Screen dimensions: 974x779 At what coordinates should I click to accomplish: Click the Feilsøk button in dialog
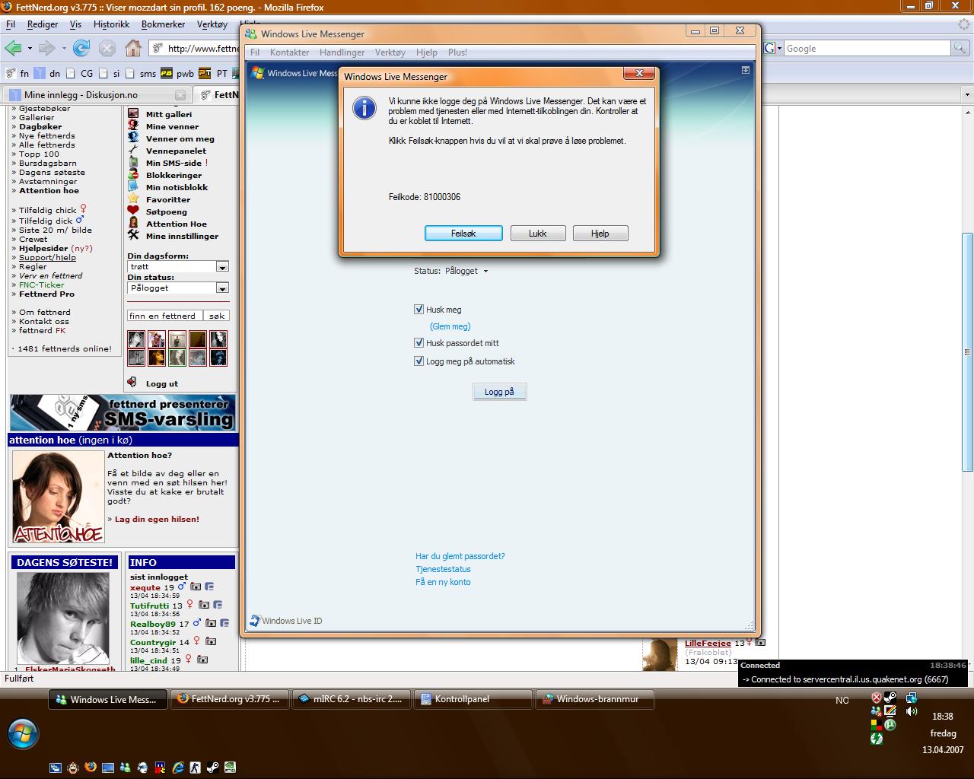pos(463,234)
